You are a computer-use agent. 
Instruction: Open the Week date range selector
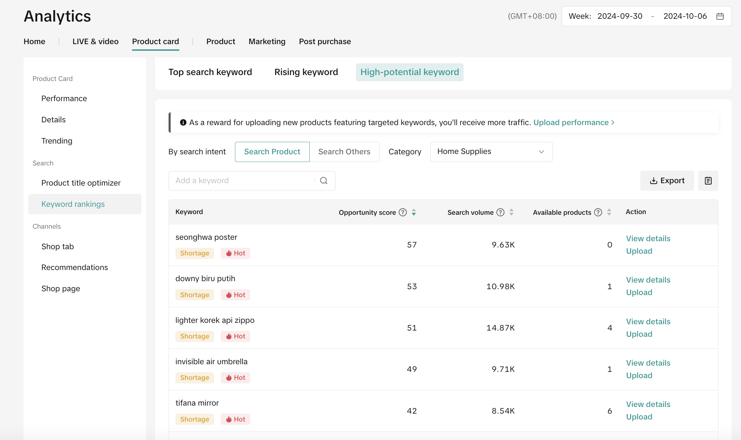tap(646, 16)
